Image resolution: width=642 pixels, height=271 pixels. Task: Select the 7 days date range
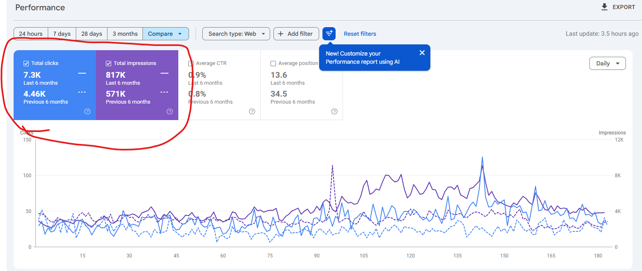coord(62,34)
